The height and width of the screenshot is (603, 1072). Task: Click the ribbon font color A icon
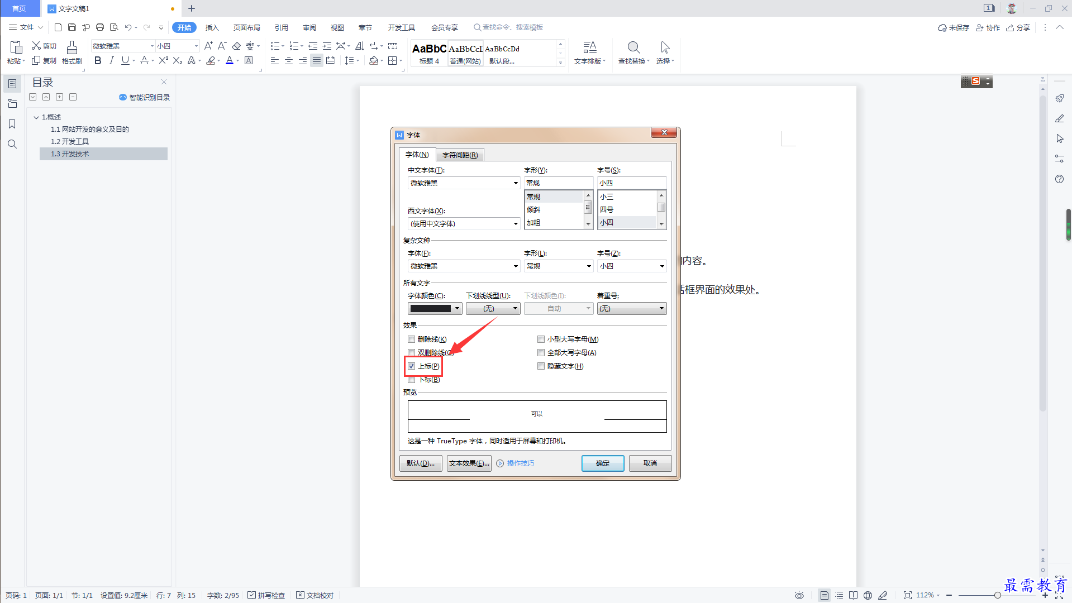coord(229,61)
